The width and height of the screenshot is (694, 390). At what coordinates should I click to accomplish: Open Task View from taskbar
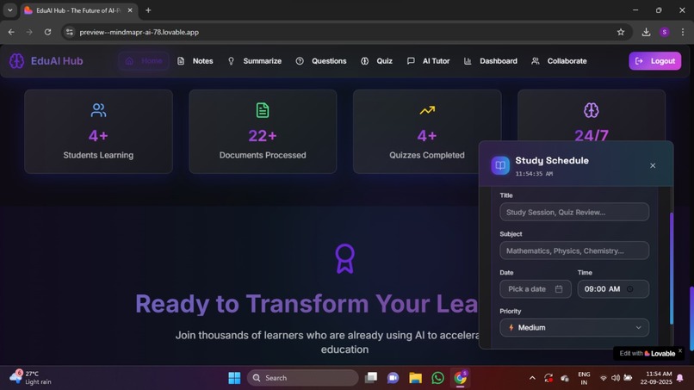pyautogui.click(x=371, y=378)
